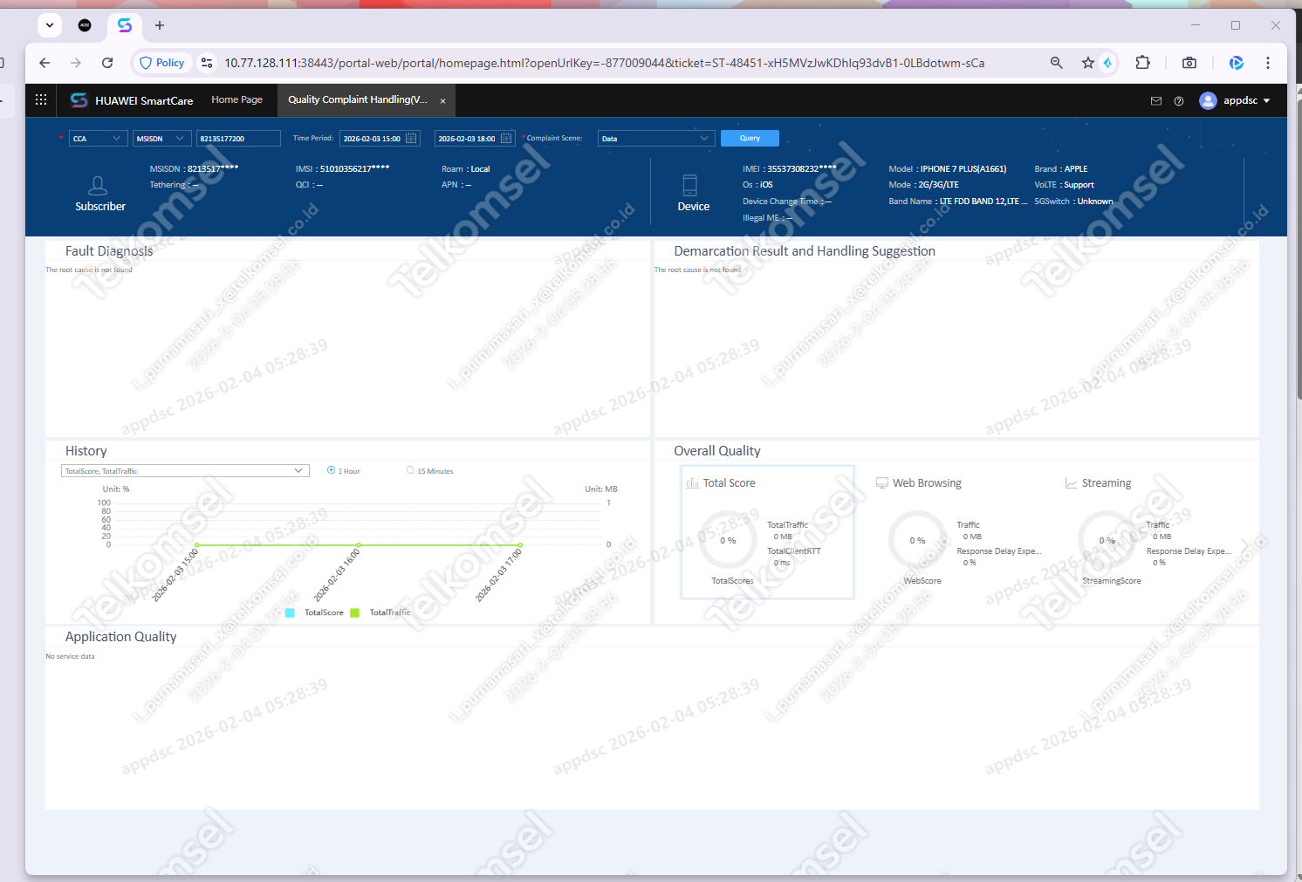Select the Streaming card
This screenshot has height=882, width=1302.
(x=1146, y=532)
